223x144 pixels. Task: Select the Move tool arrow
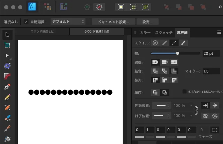7,35
